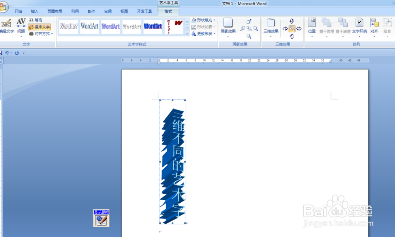Open the Shape Fill (形状填充) dropdown arrow
The height and width of the screenshot is (237, 395).
pos(214,20)
